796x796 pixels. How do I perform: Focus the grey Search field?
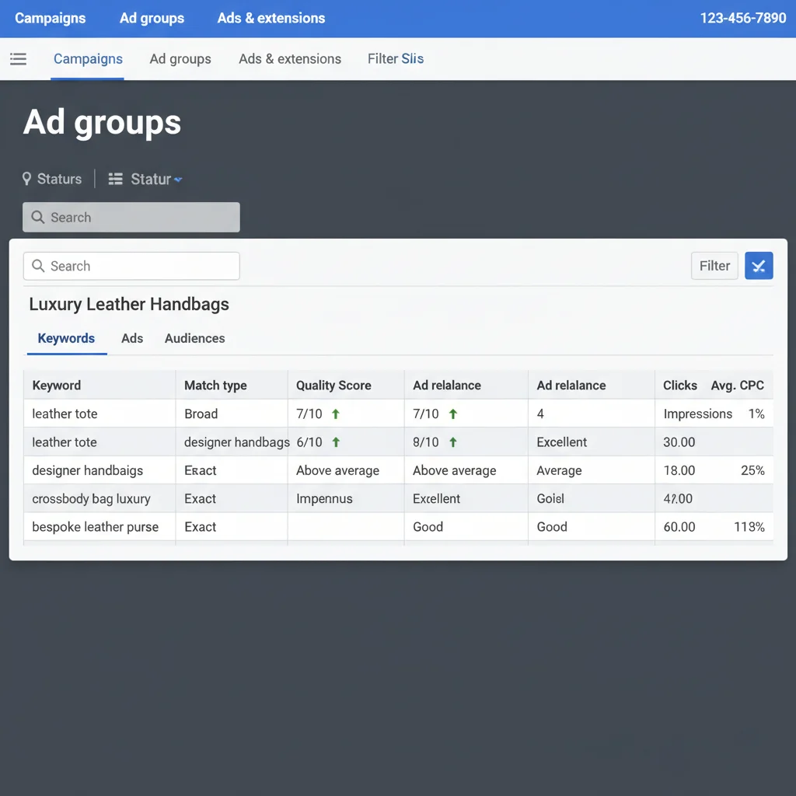(x=131, y=218)
